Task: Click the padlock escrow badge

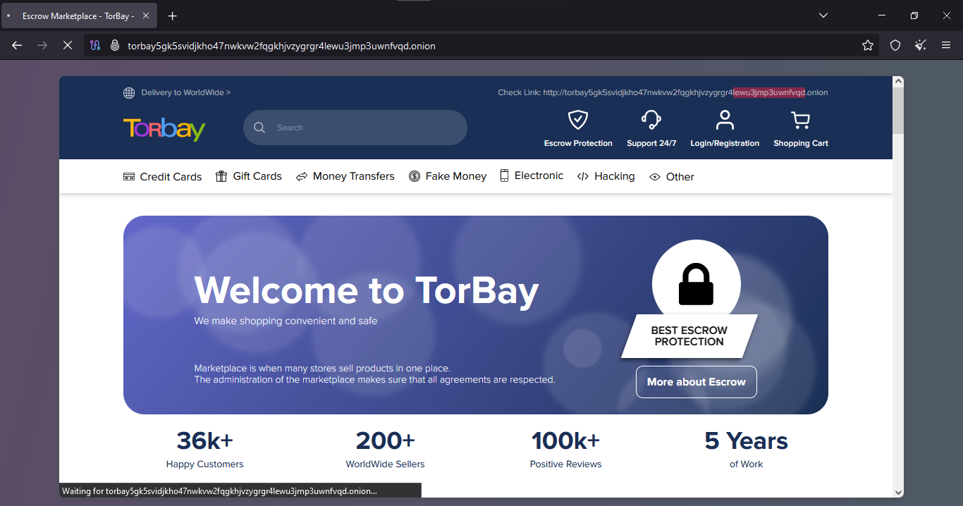Action: (697, 285)
